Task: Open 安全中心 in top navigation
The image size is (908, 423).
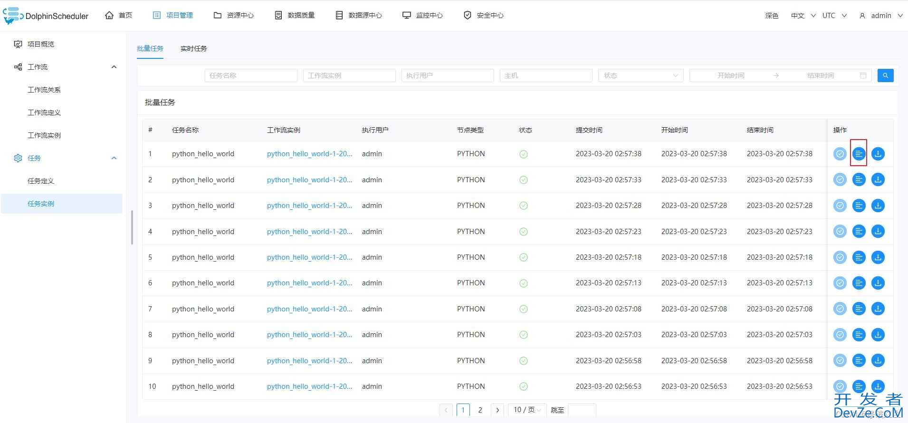Action: coord(484,16)
